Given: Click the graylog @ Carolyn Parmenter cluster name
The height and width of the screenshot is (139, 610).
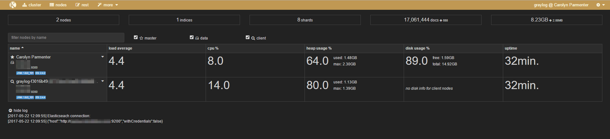Looking at the screenshot, I should point(561,5).
